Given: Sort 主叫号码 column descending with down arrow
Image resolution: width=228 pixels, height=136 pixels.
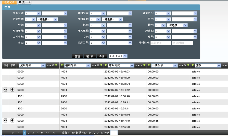Looking at the screenshot, I should tap(50, 65).
